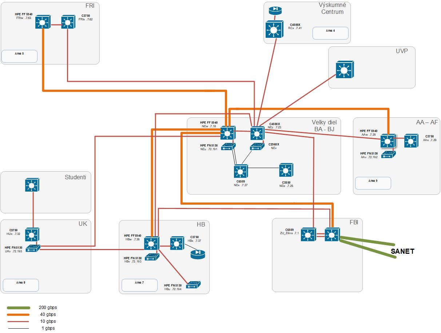This screenshot has width=441, height=333.
Task: Click the HBw .7.38 HPE FF5940 switch
Action: [x=152, y=243]
